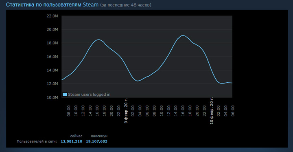Viewport: 293px width, 152px height.
Task: Select the 14.0M y-axis label
Action: click(x=52, y=70)
